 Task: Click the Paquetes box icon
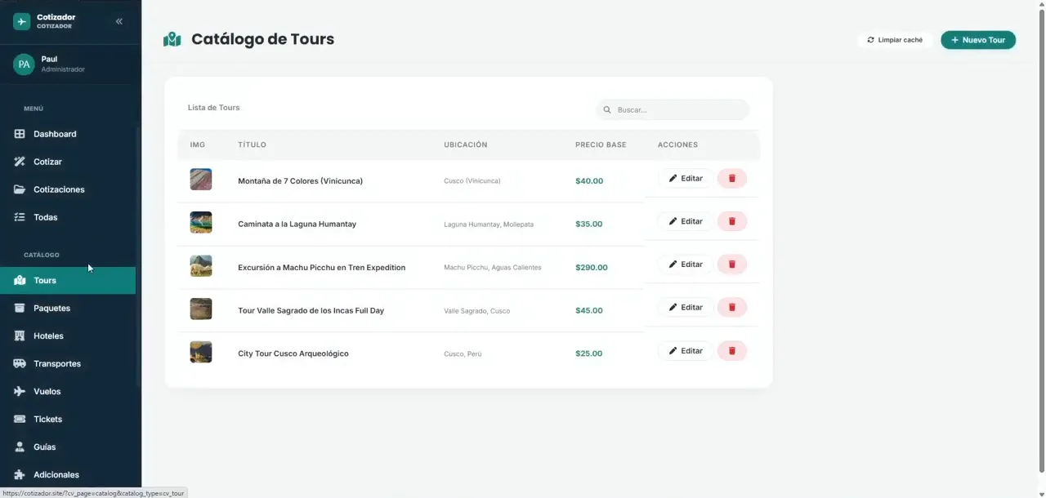click(20, 309)
